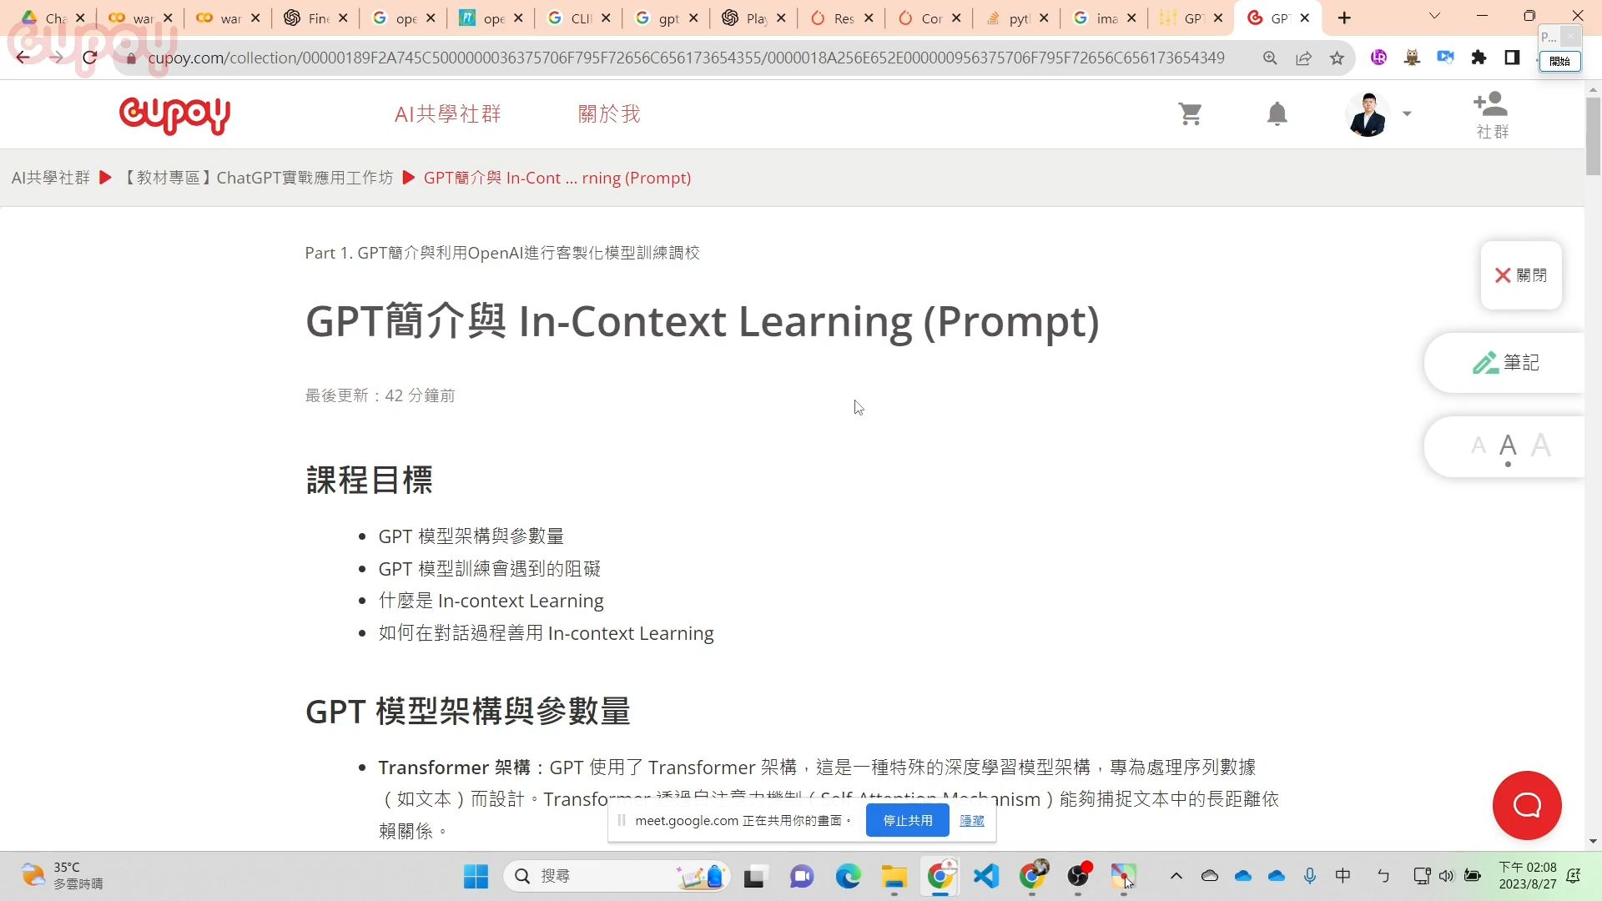Bookmark the page with the star icon

pyautogui.click(x=1338, y=58)
